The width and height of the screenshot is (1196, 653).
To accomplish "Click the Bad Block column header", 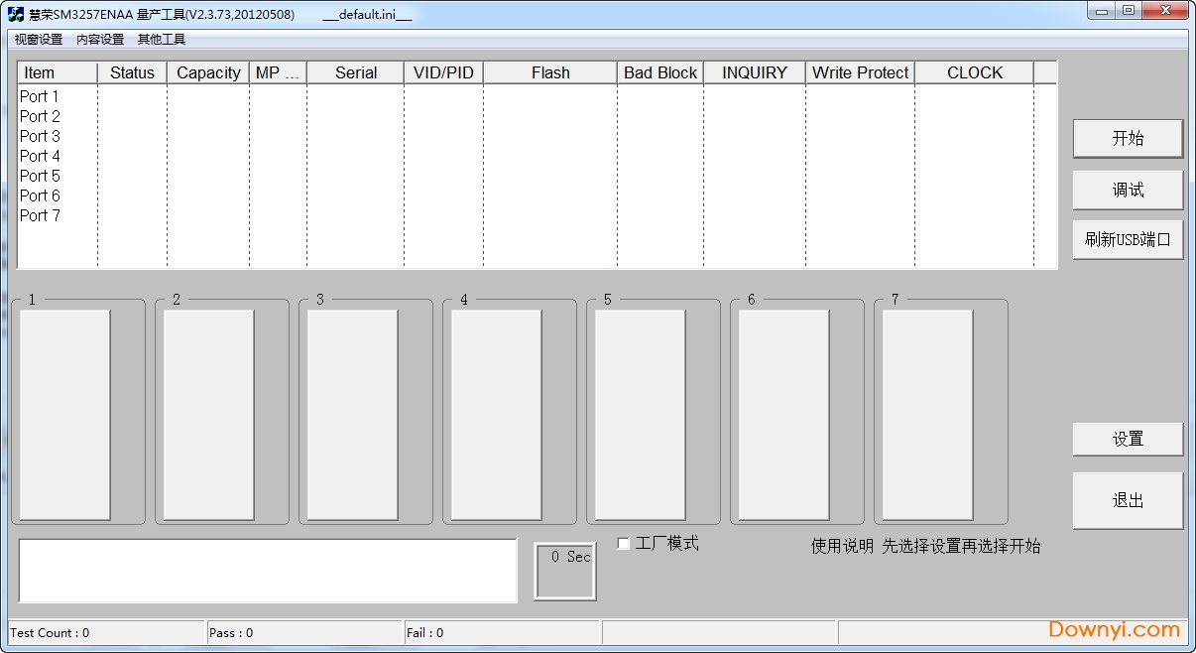I will click(x=660, y=72).
